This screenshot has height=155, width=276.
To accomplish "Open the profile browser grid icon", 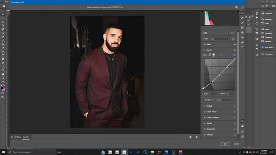I will (233, 39).
